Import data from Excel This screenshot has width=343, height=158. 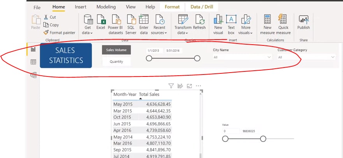click(x=100, y=22)
